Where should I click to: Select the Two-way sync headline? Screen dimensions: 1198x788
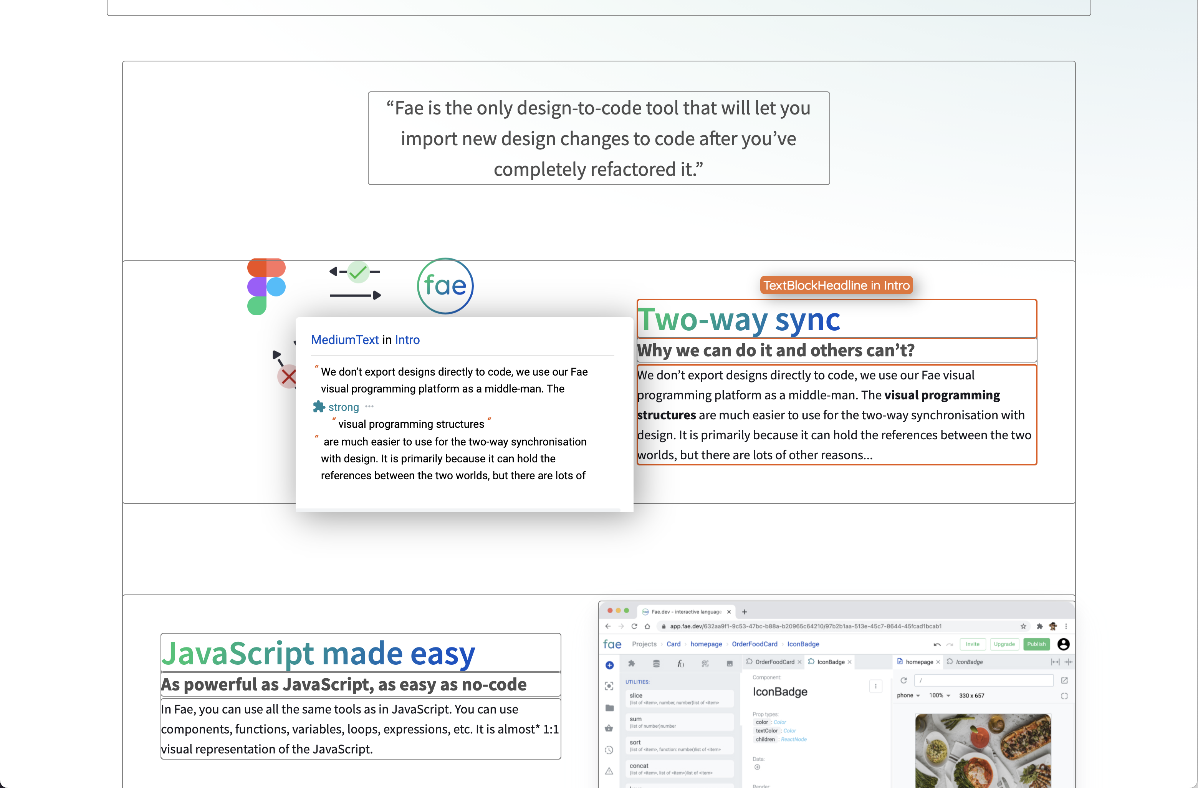[x=837, y=319]
